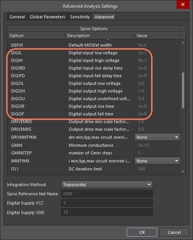The image size is (193, 240).
Task: Click the GMINSTEP value 1
Action: [139, 153]
